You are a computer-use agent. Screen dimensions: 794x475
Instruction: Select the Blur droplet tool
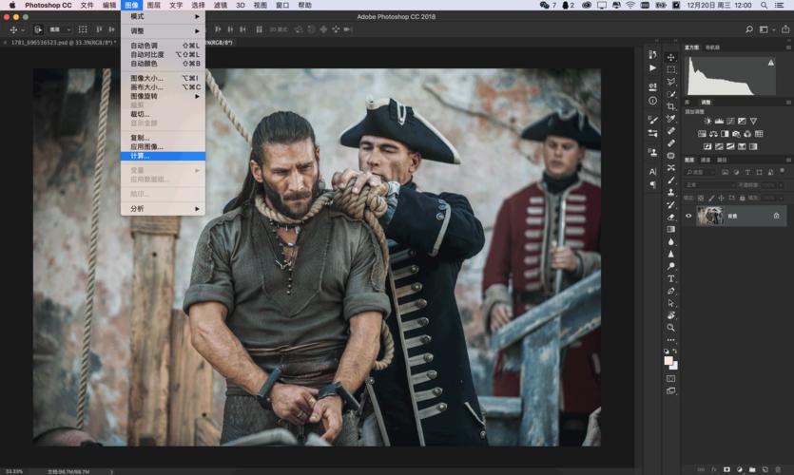point(671,242)
